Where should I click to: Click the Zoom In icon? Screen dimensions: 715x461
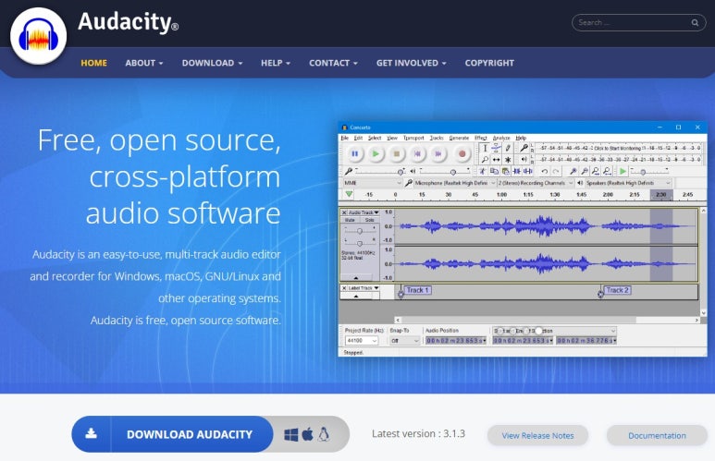coord(573,171)
